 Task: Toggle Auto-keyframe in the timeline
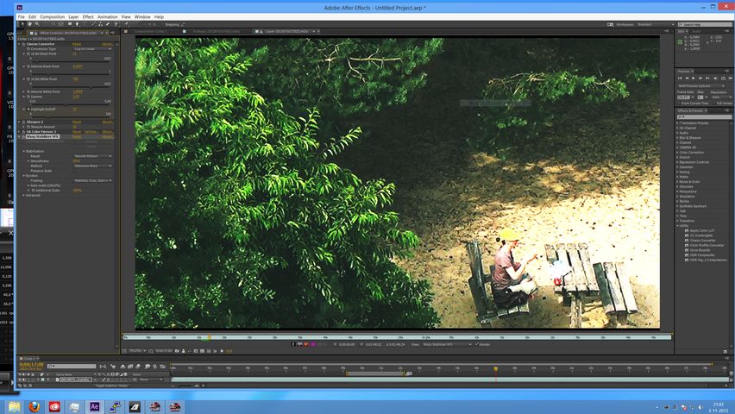154,367
